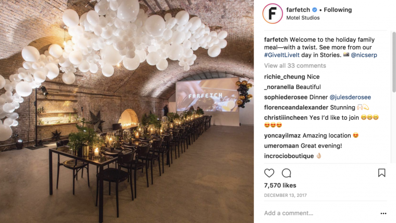The height and width of the screenshot is (223, 396).
Task: Expand View all 33 comments
Action: point(295,66)
